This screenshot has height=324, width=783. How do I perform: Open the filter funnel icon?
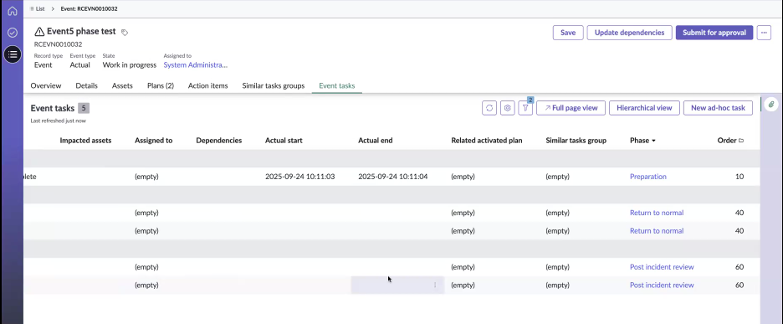pos(525,107)
